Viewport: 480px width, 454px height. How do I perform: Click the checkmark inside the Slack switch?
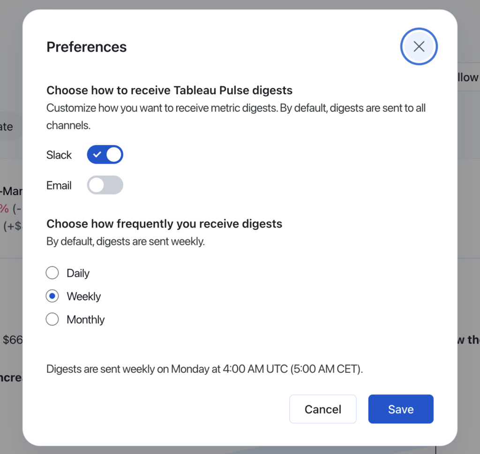(97, 155)
